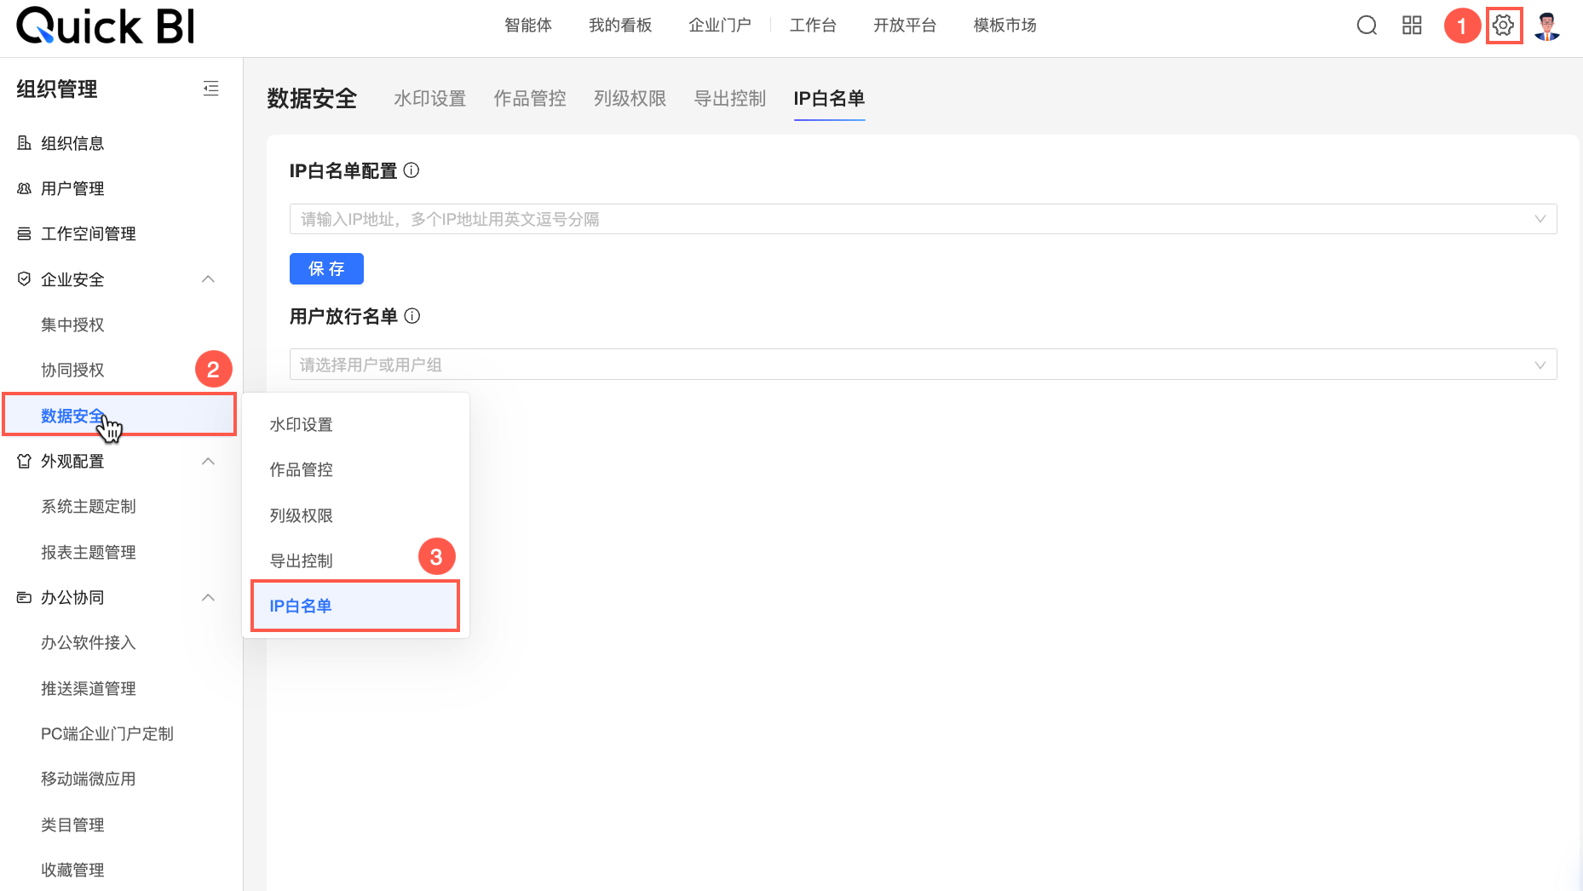Expand the user or group selector arrow
This screenshot has width=1583, height=891.
tap(1540, 365)
